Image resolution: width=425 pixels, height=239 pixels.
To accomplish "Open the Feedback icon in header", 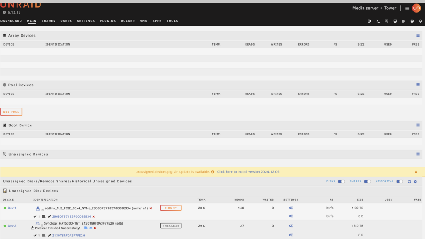I will (x=386, y=21).
